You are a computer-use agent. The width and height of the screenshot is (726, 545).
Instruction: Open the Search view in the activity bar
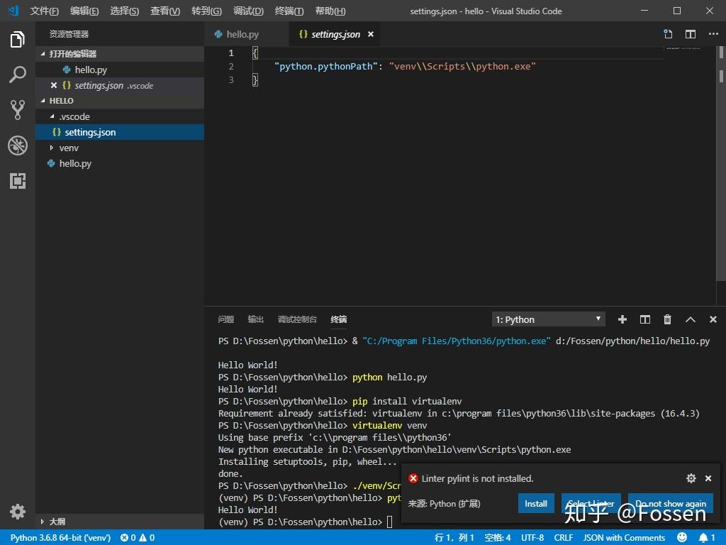click(18, 75)
